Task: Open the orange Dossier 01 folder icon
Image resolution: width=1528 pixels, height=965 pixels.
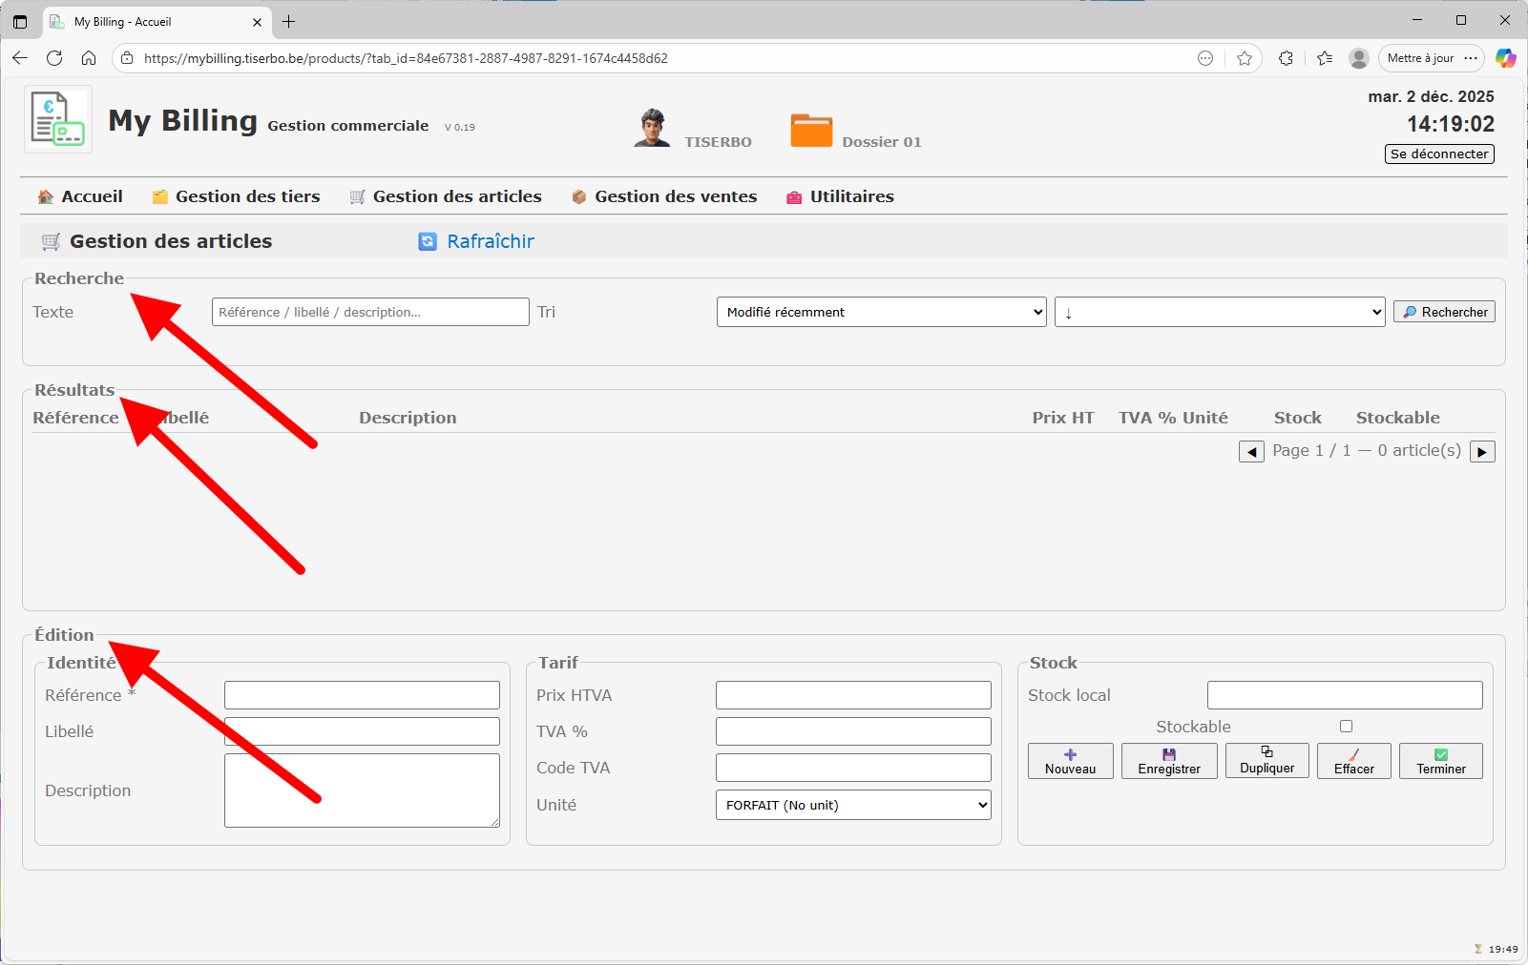Action: click(811, 130)
